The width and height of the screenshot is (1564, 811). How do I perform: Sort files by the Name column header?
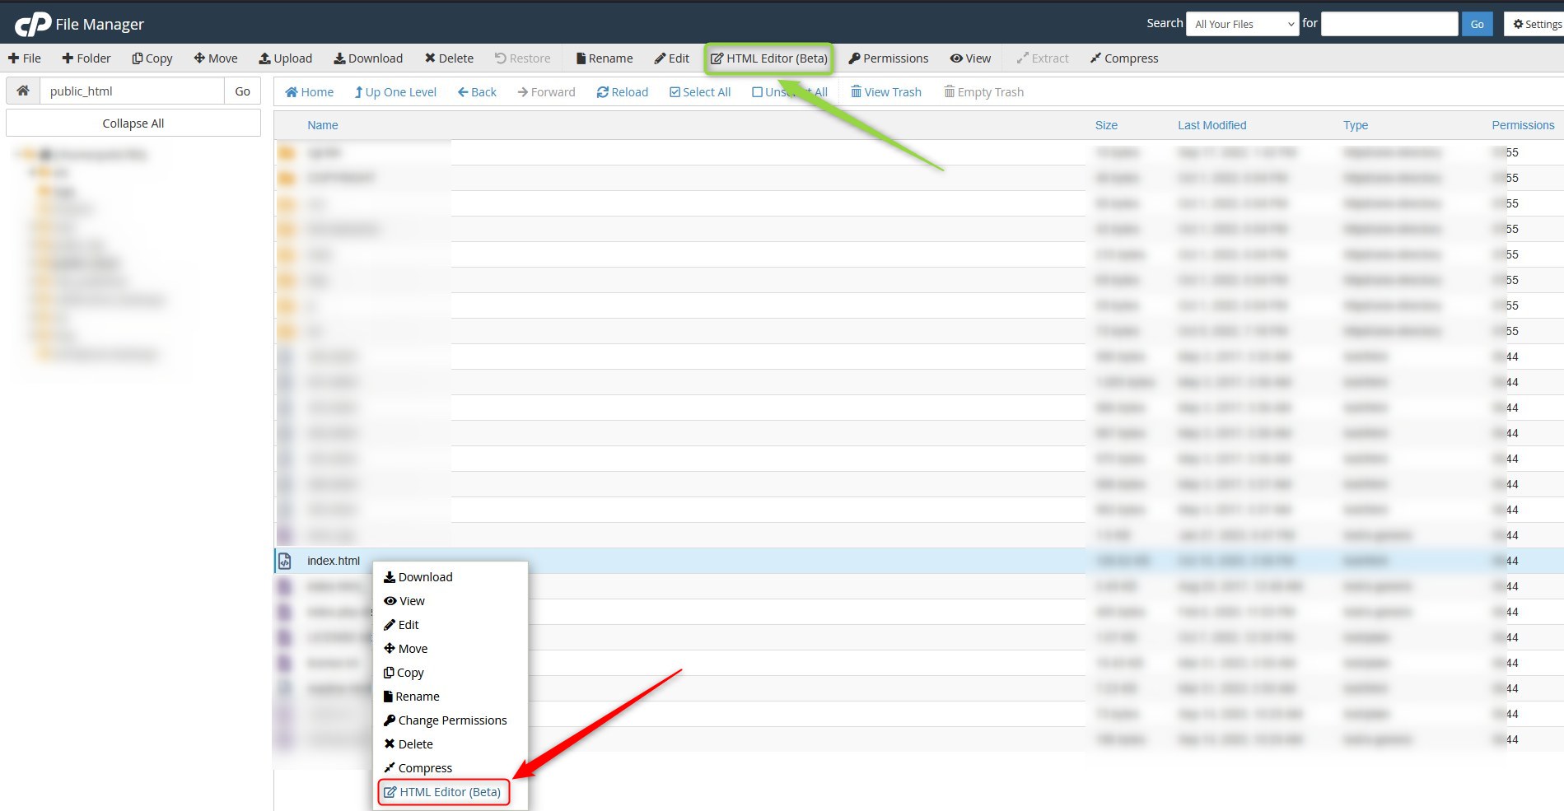[x=322, y=125]
